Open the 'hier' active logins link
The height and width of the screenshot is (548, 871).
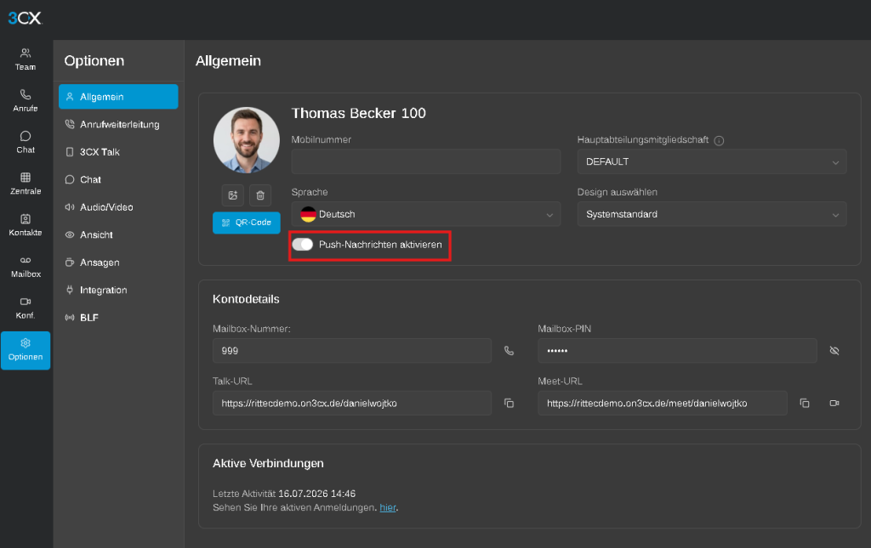pos(388,507)
